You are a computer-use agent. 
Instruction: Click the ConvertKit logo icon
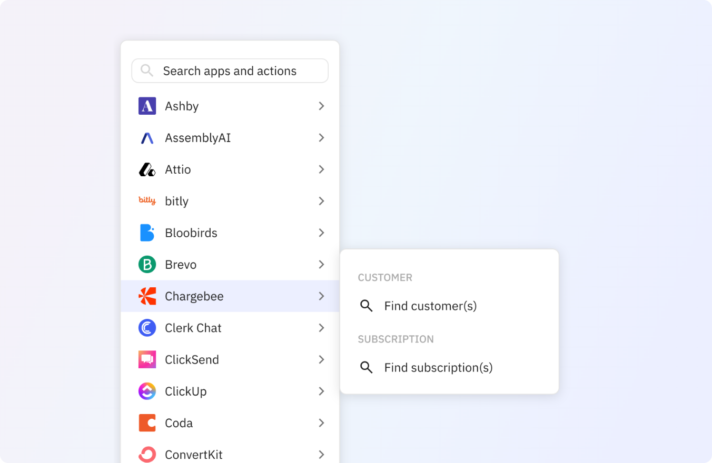click(x=147, y=455)
